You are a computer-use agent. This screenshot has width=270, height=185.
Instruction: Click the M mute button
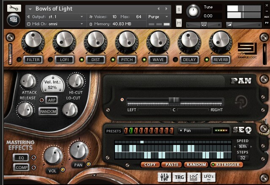pos(179,22)
